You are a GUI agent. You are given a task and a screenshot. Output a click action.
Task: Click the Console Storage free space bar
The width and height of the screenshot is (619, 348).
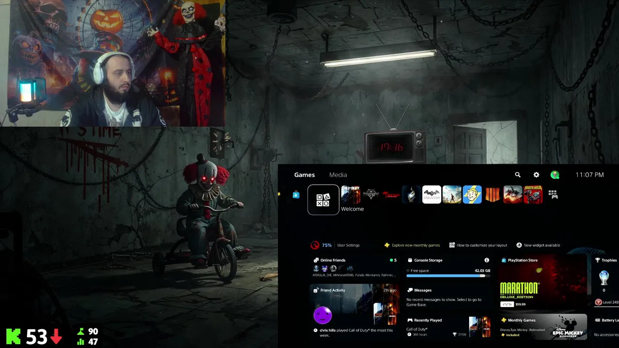pos(448,276)
